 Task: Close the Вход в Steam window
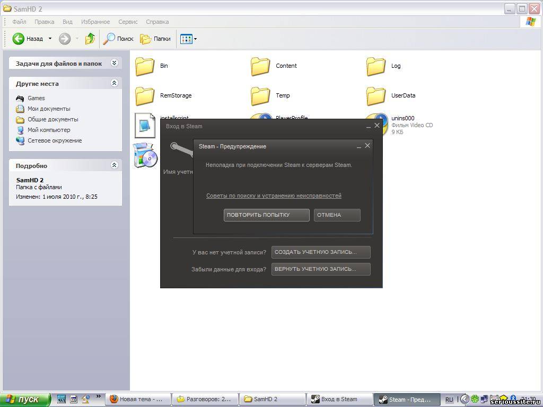pos(377,125)
